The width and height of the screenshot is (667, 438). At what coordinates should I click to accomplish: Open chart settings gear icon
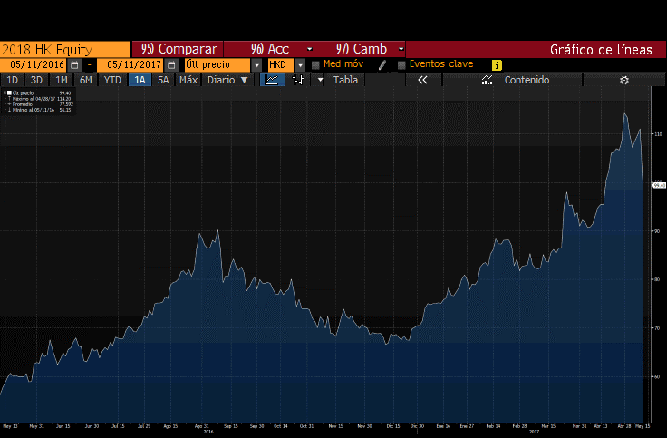(x=624, y=80)
